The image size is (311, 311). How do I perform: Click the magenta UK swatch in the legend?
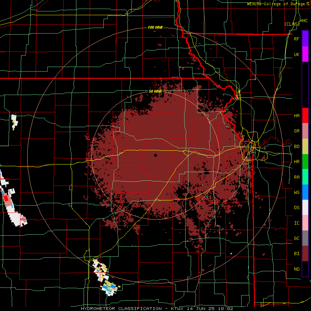click(x=305, y=54)
